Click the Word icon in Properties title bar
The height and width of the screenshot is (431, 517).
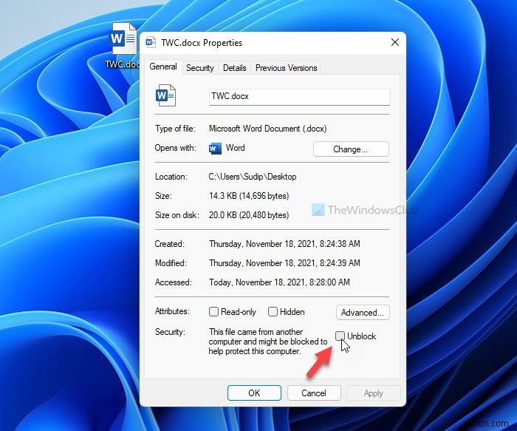[x=151, y=42]
